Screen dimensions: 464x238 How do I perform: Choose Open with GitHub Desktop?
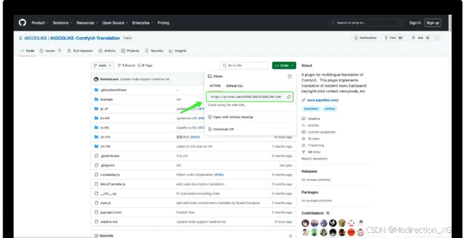pos(231,117)
